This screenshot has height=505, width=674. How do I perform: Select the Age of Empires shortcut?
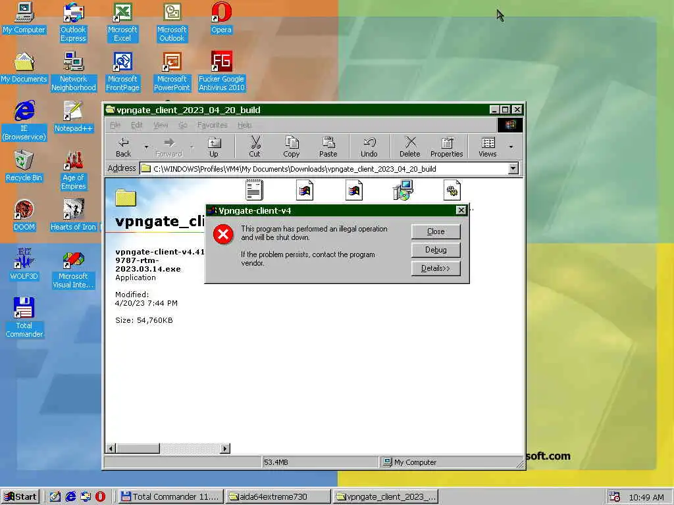(74, 170)
